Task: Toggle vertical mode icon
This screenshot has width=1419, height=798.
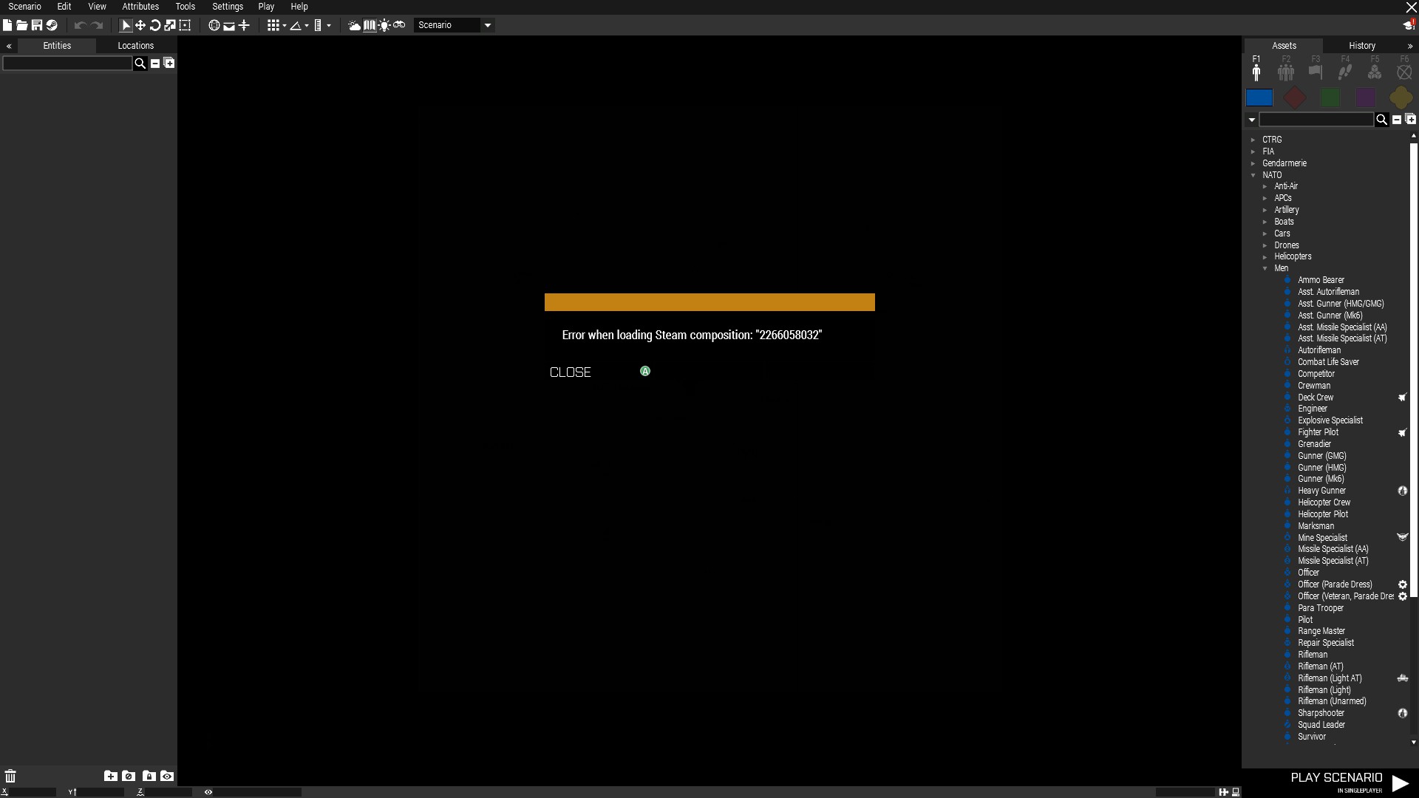Action: (x=244, y=25)
